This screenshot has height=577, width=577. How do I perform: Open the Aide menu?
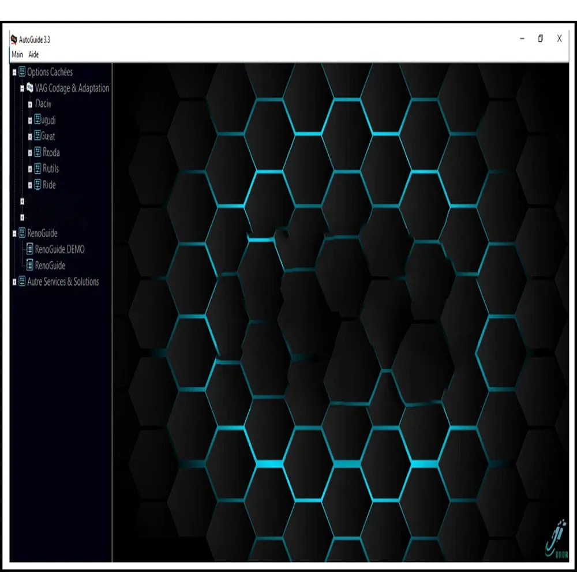33,54
